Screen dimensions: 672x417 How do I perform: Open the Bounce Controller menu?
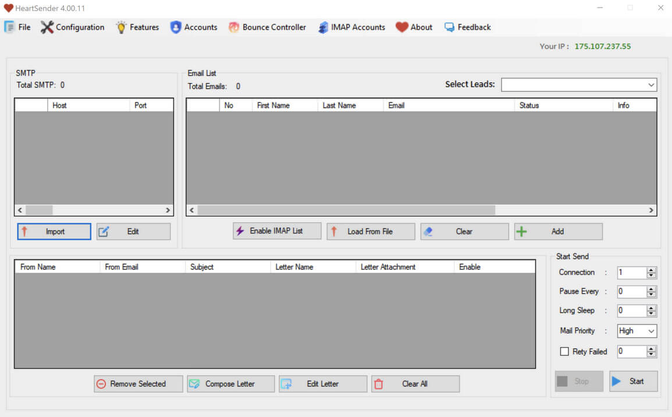point(267,27)
